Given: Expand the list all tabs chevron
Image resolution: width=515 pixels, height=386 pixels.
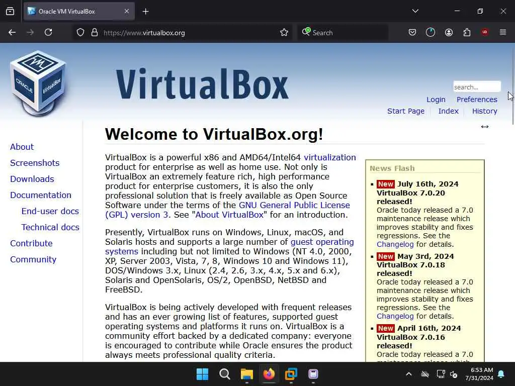Looking at the screenshot, I should pos(415,11).
